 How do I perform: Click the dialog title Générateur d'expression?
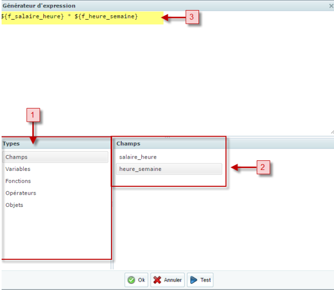(x=39, y=5)
